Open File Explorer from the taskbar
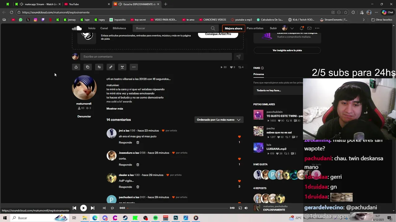396x222 pixels. point(84,218)
